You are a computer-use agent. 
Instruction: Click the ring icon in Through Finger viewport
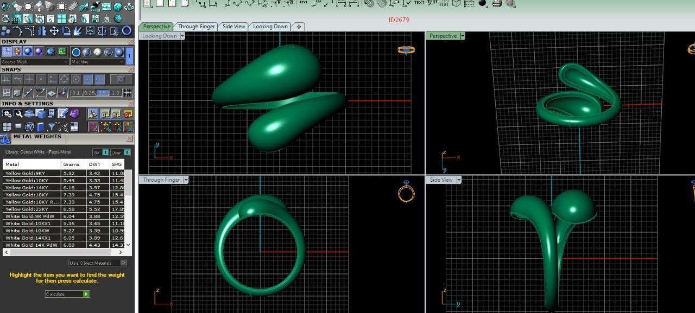(406, 191)
